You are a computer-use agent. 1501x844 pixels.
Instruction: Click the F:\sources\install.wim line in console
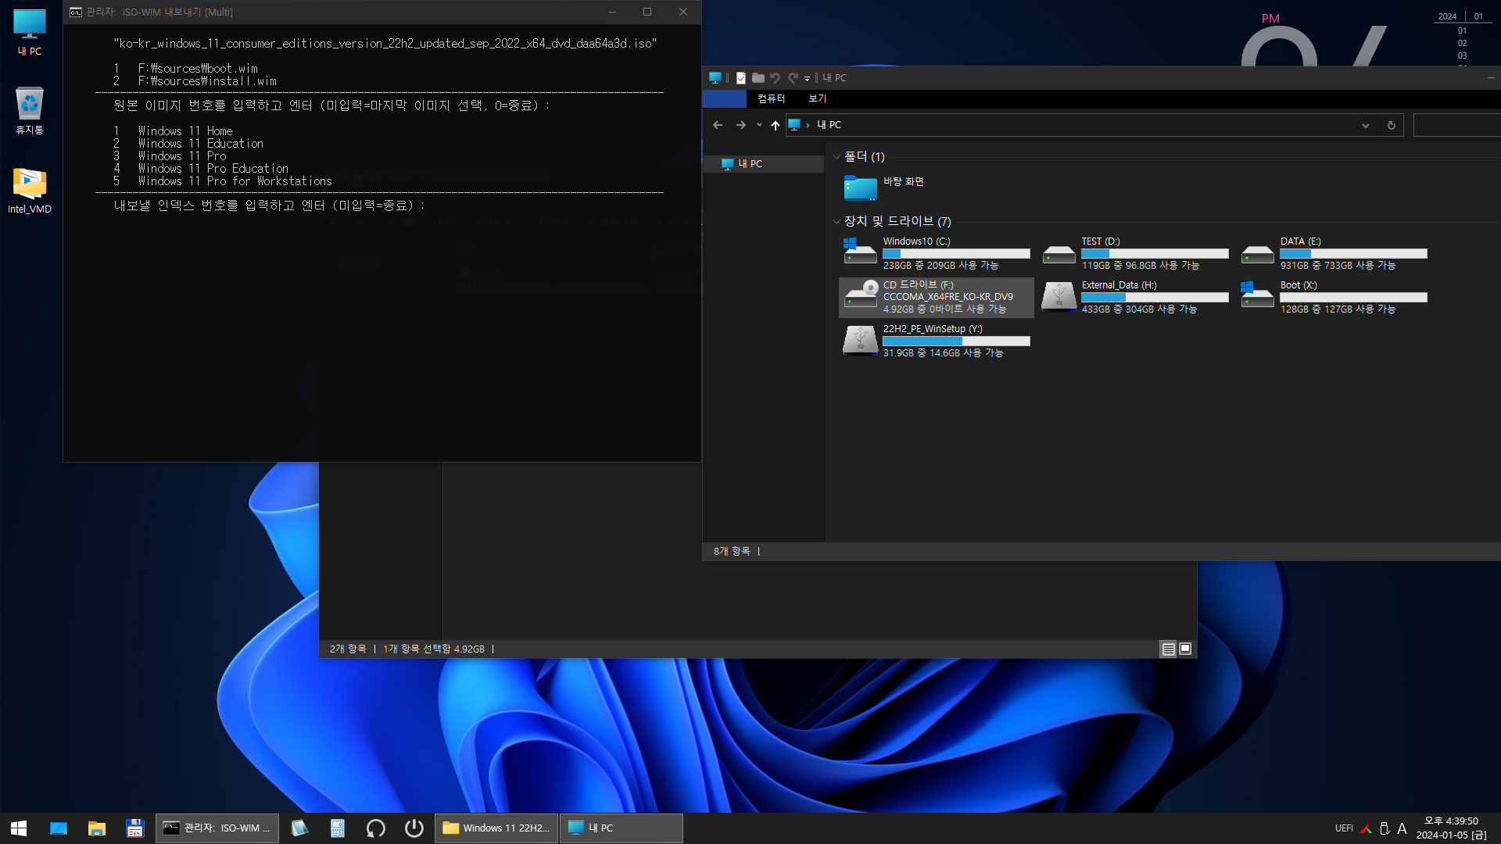pyautogui.click(x=207, y=81)
